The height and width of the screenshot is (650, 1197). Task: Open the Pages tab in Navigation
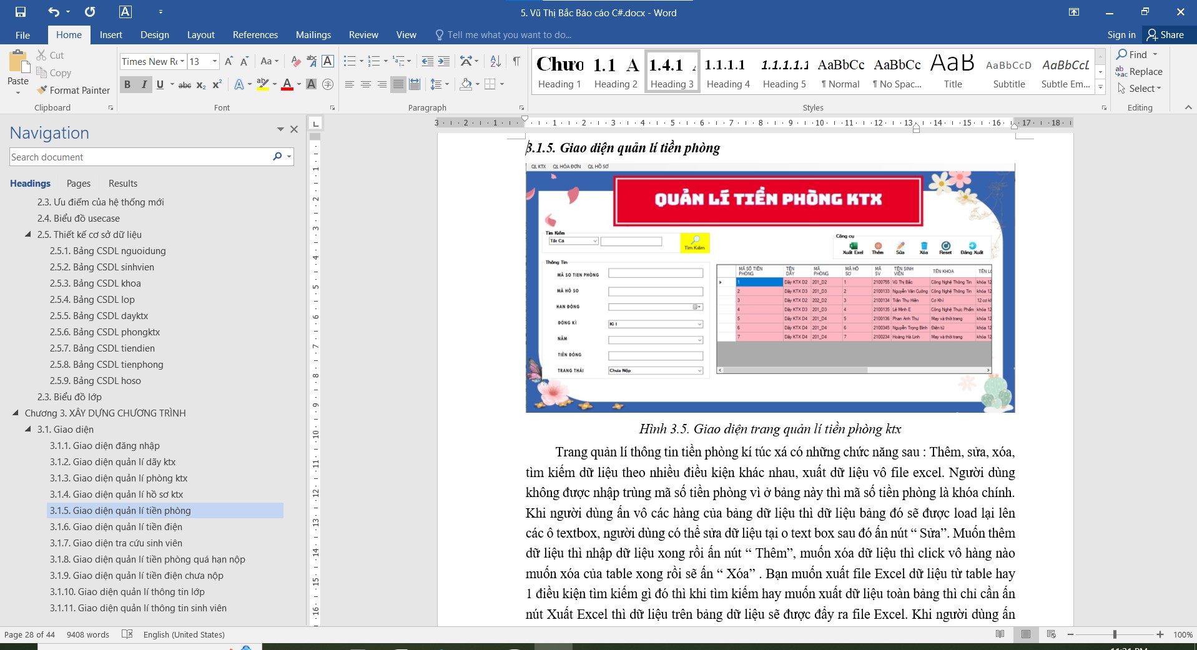click(79, 184)
